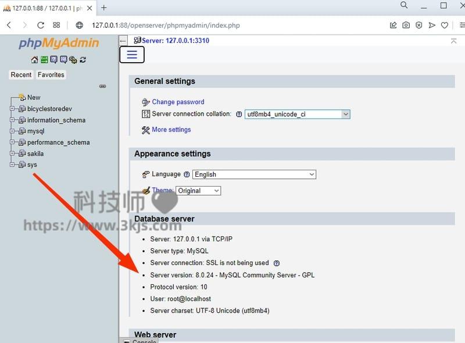
Task: Open the Home icon in navigation panel
Action: click(x=34, y=60)
